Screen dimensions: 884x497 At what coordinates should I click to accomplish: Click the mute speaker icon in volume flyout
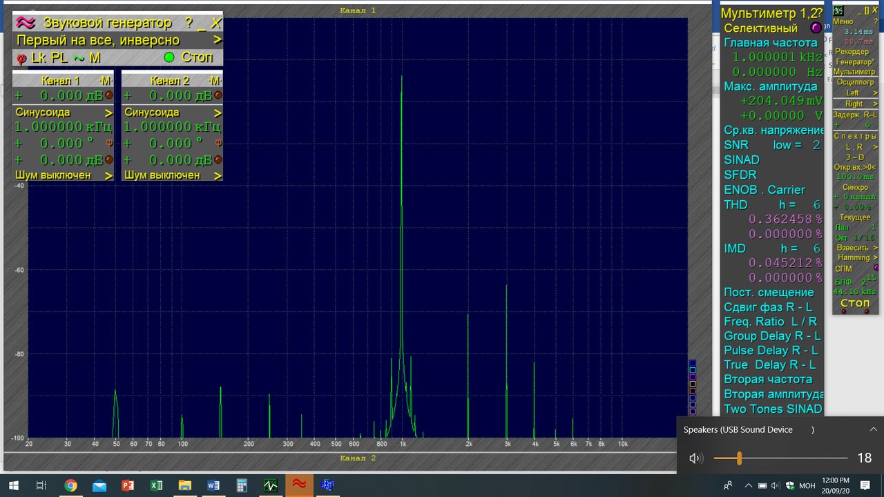tap(695, 458)
